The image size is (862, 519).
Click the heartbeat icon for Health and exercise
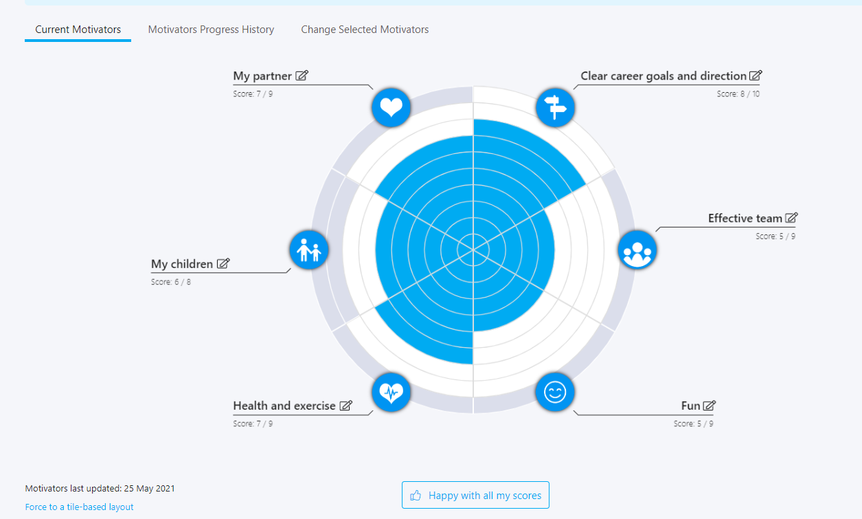(391, 393)
